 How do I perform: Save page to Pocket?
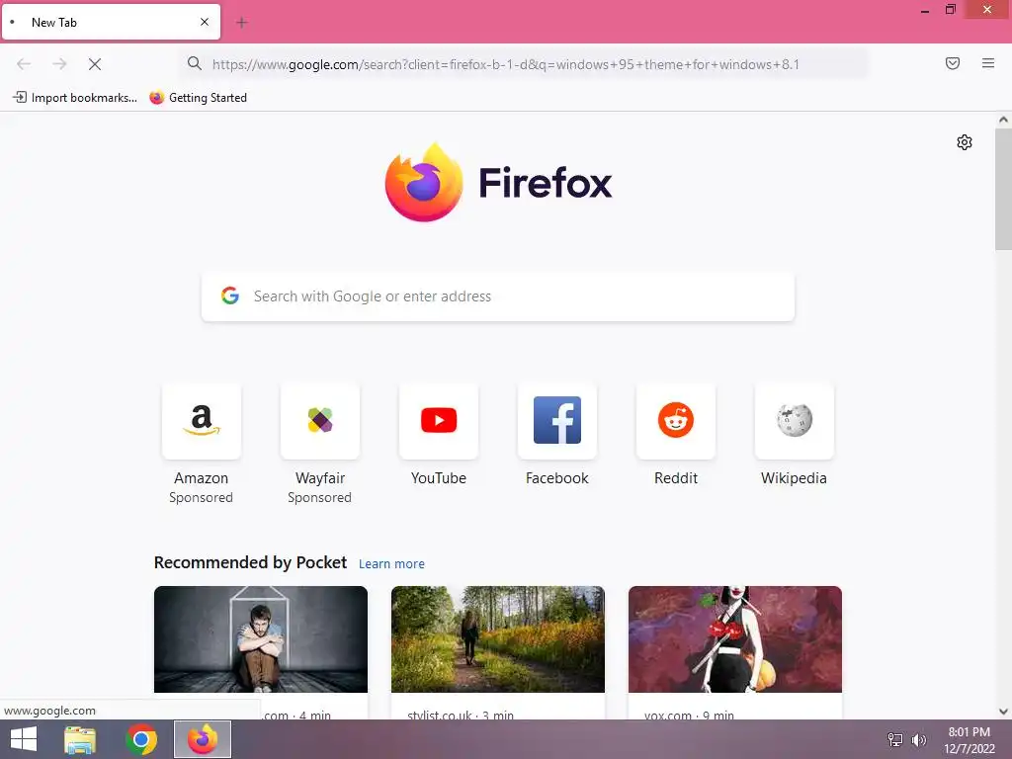[952, 63]
